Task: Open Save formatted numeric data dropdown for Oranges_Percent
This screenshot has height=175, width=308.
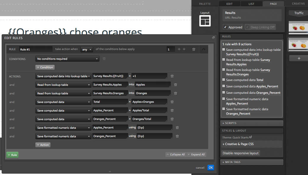Action: coord(63,136)
